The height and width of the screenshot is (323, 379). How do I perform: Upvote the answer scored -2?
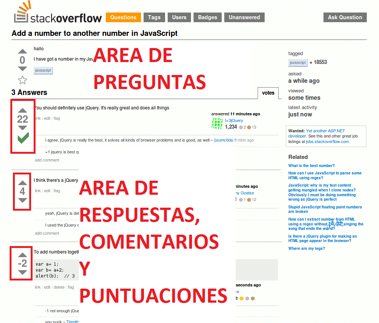tap(23, 255)
